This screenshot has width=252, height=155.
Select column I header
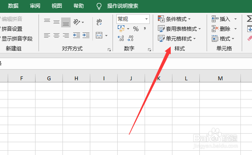click(x=104, y=78)
